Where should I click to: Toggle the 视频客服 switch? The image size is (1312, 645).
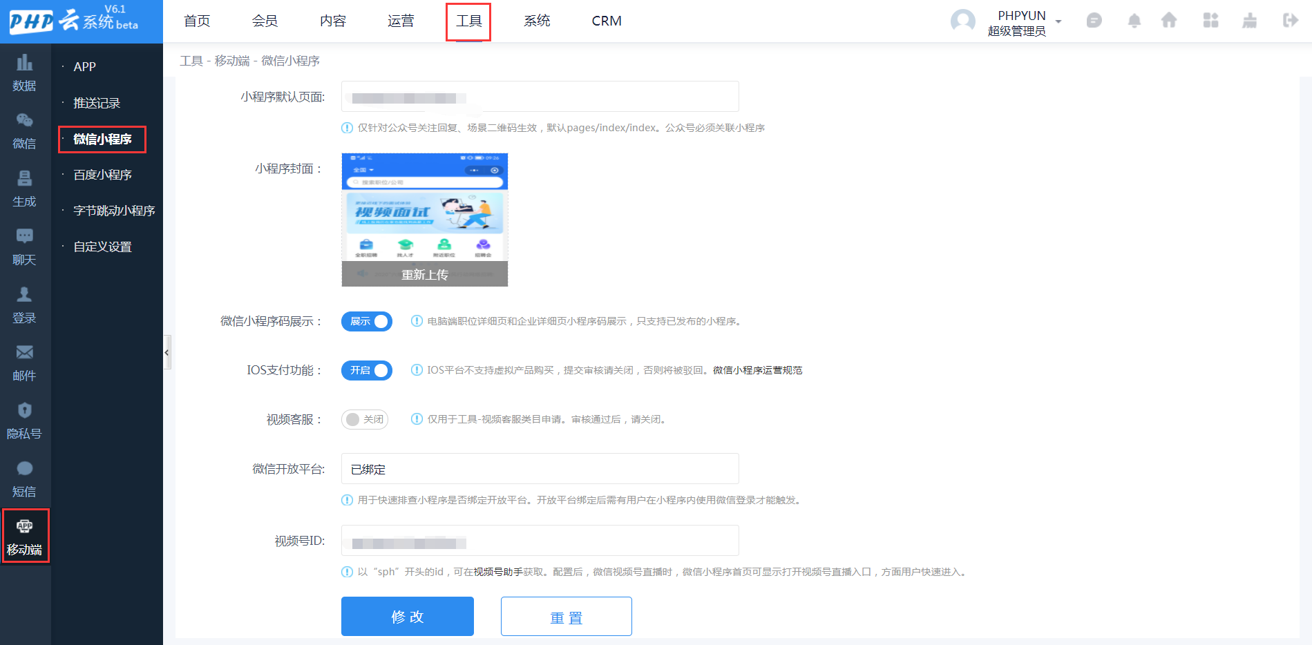(365, 419)
